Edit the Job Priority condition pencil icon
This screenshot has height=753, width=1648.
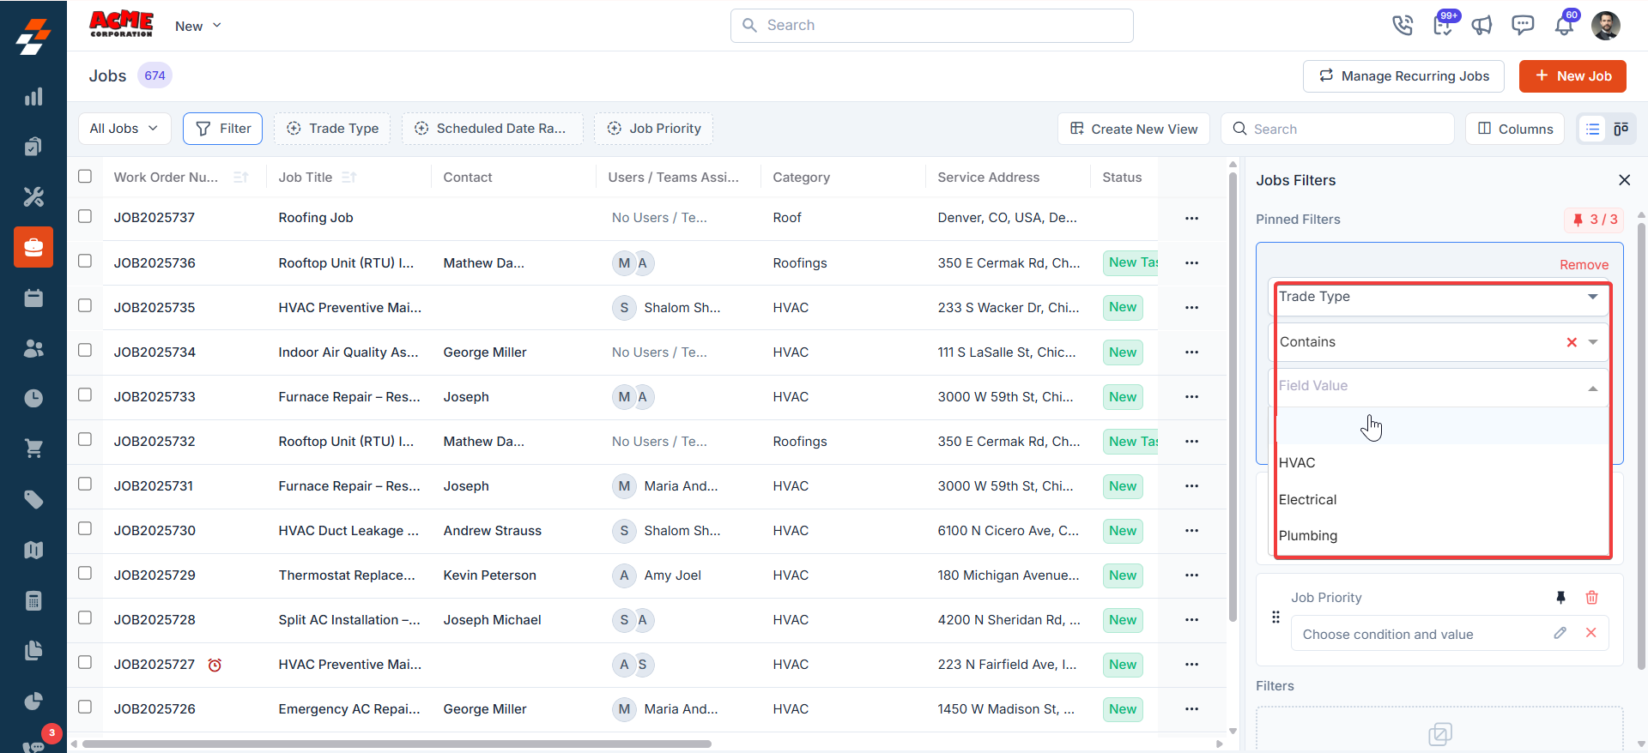pyautogui.click(x=1560, y=633)
